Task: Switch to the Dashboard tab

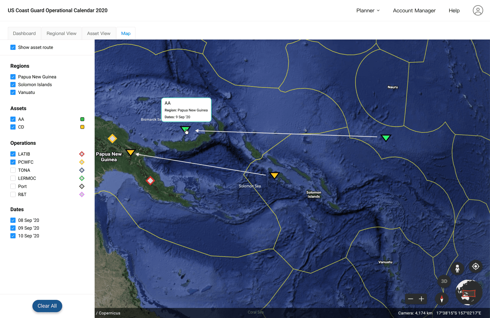Action: (x=24, y=33)
